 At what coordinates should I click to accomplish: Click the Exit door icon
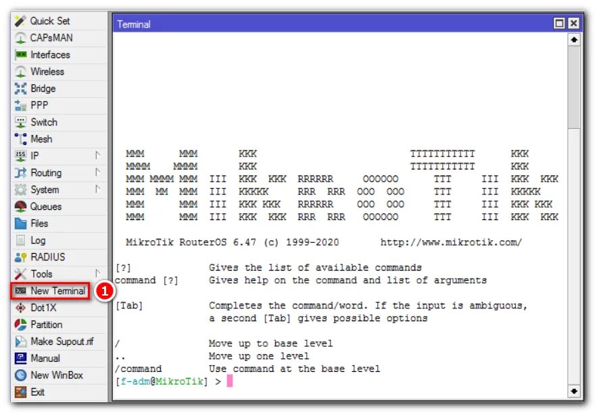pos(20,392)
